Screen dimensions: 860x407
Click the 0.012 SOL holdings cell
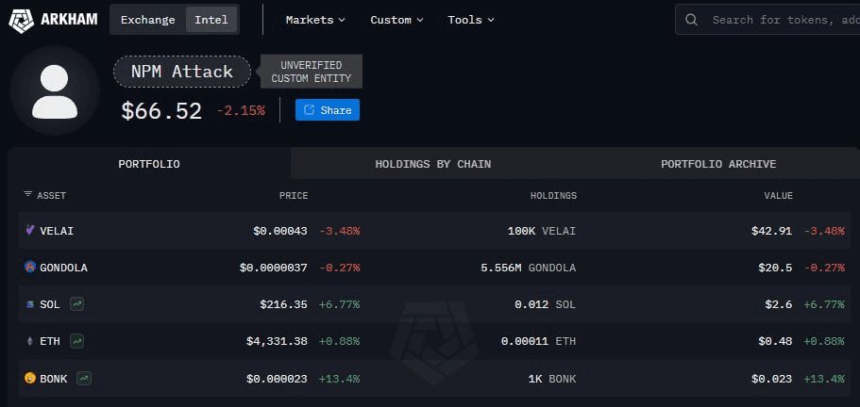(x=546, y=304)
